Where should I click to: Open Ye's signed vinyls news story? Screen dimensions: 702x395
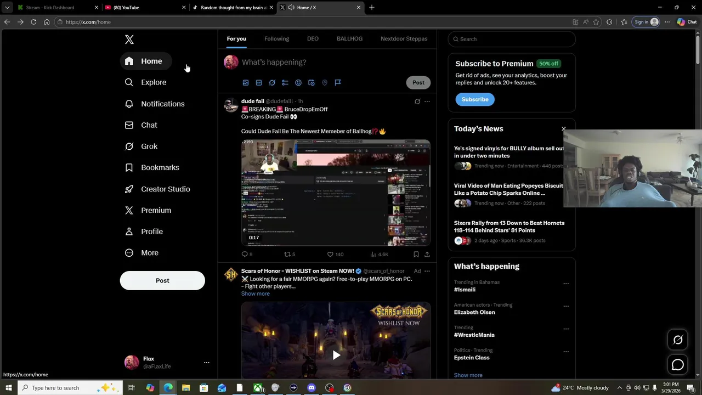click(x=508, y=156)
